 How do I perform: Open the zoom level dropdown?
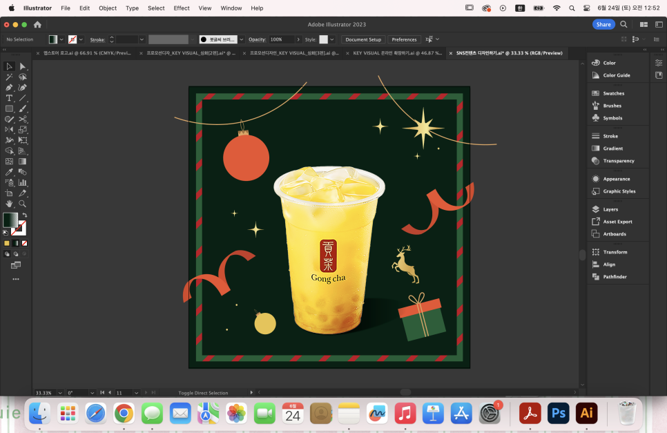(x=60, y=393)
